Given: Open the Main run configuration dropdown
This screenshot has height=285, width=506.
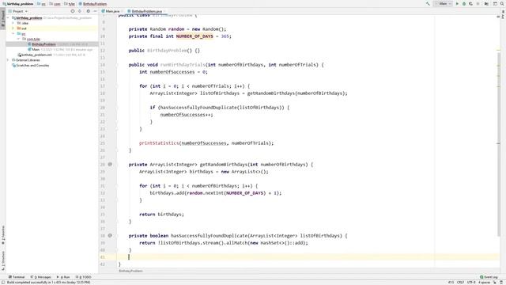Looking at the screenshot, I should click(x=443, y=4).
